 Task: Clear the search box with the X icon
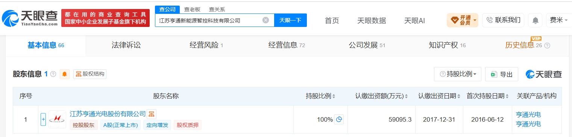[266, 20]
